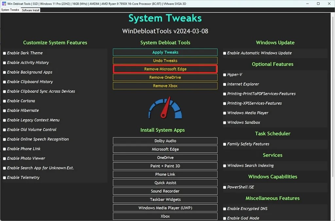Toggle Family Safety Features checkbox
This screenshot has height=221, width=335.
click(x=224, y=144)
